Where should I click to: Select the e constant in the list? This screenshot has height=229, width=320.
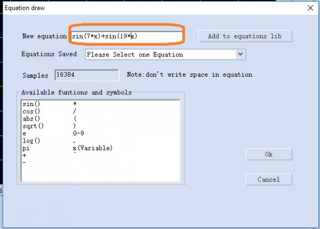[24, 134]
